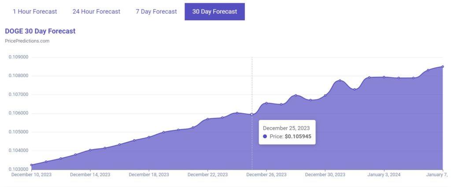The width and height of the screenshot is (451, 187).
Task: Select the last data point at January 7
Action: [x=443, y=67]
